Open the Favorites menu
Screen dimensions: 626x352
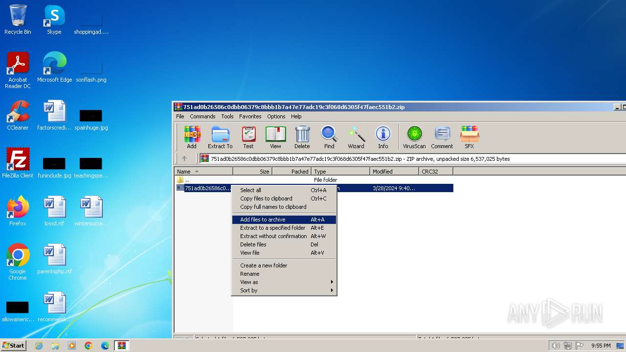tap(250, 116)
